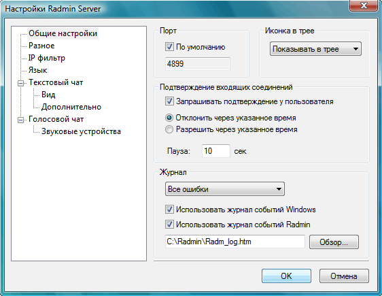Toggle Запрашивать подтверждение у пользователя checkbox
Viewport: 382px width, 296px height.
pyautogui.click(x=169, y=101)
